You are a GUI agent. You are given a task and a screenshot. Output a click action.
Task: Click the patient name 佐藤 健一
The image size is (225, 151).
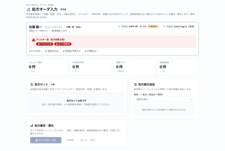coord(36,27)
